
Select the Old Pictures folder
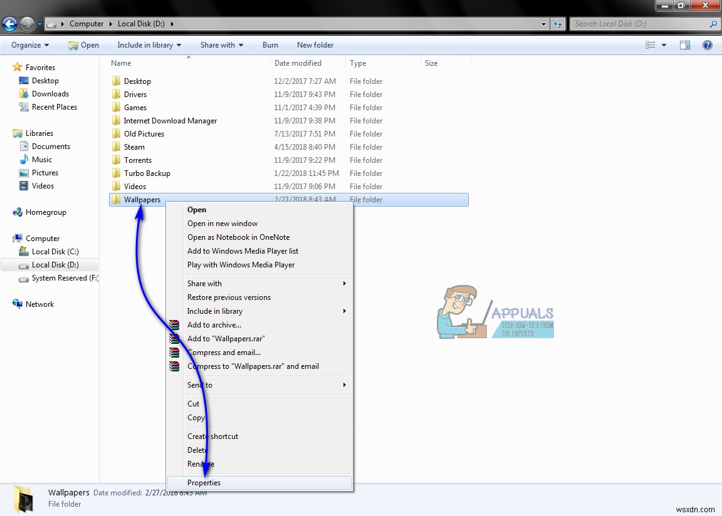pos(144,134)
